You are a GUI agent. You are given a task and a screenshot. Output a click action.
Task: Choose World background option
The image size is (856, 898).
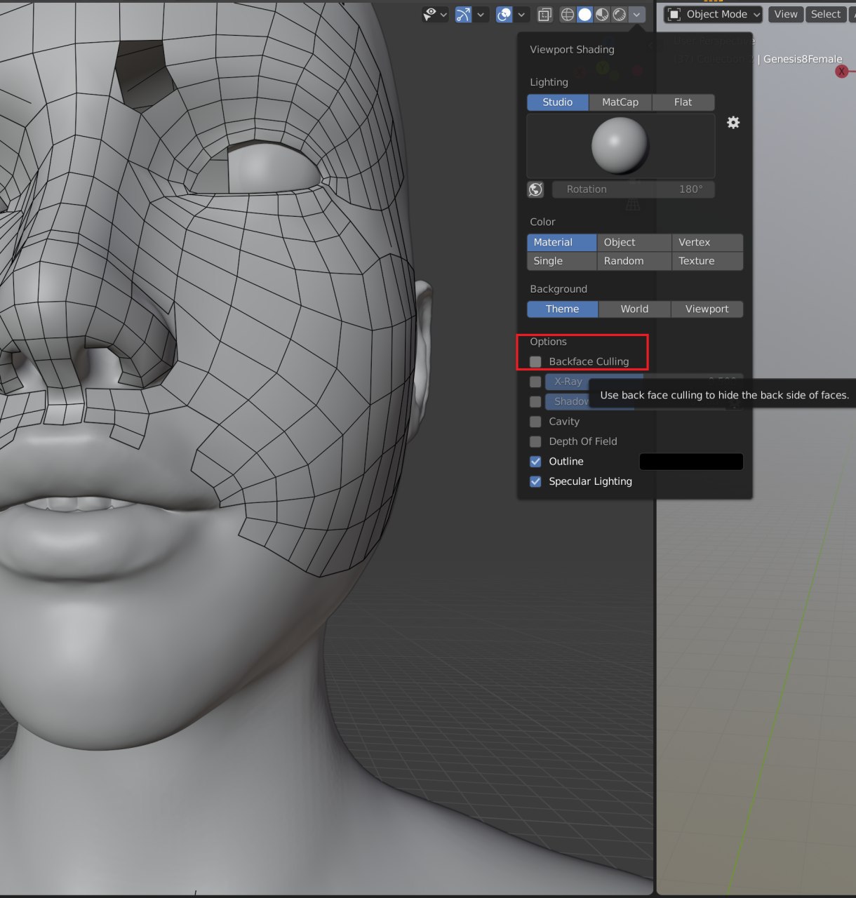pyautogui.click(x=634, y=309)
